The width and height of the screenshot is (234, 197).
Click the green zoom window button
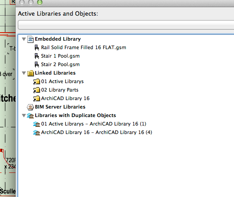pyautogui.click(x=40, y=2)
